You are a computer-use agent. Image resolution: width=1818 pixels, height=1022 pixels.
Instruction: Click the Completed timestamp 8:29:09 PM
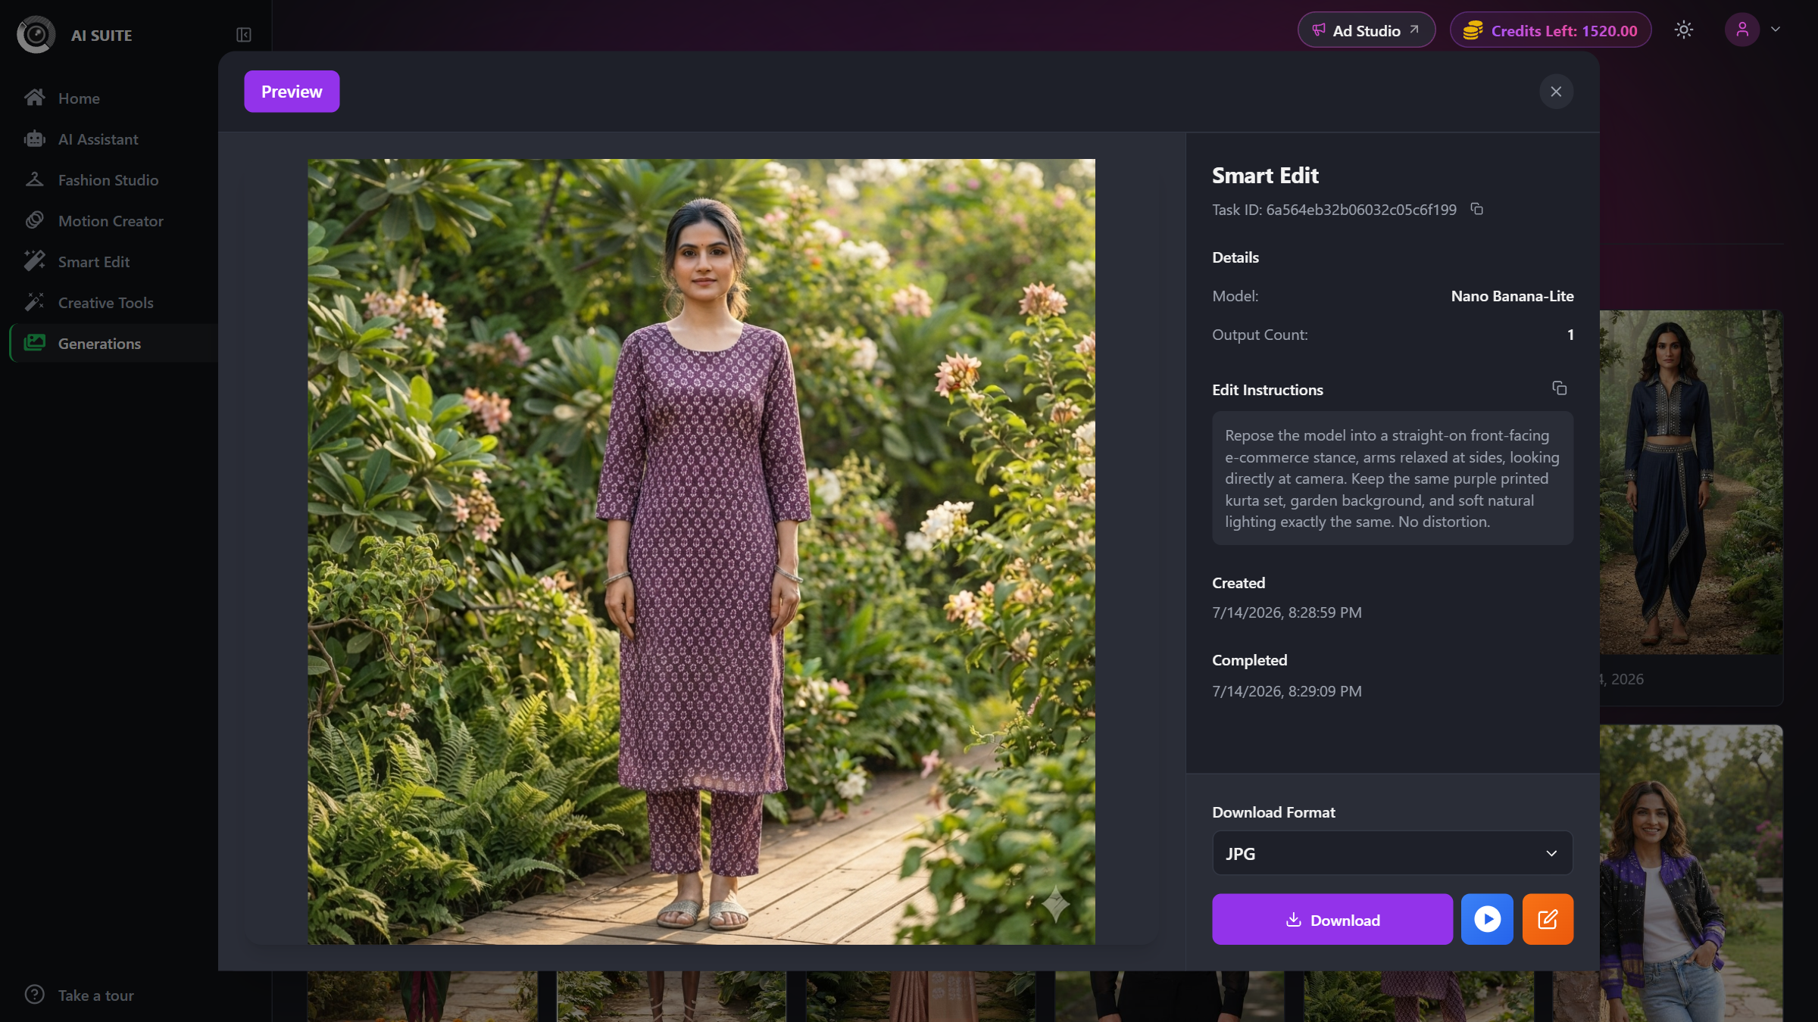[x=1287, y=691]
